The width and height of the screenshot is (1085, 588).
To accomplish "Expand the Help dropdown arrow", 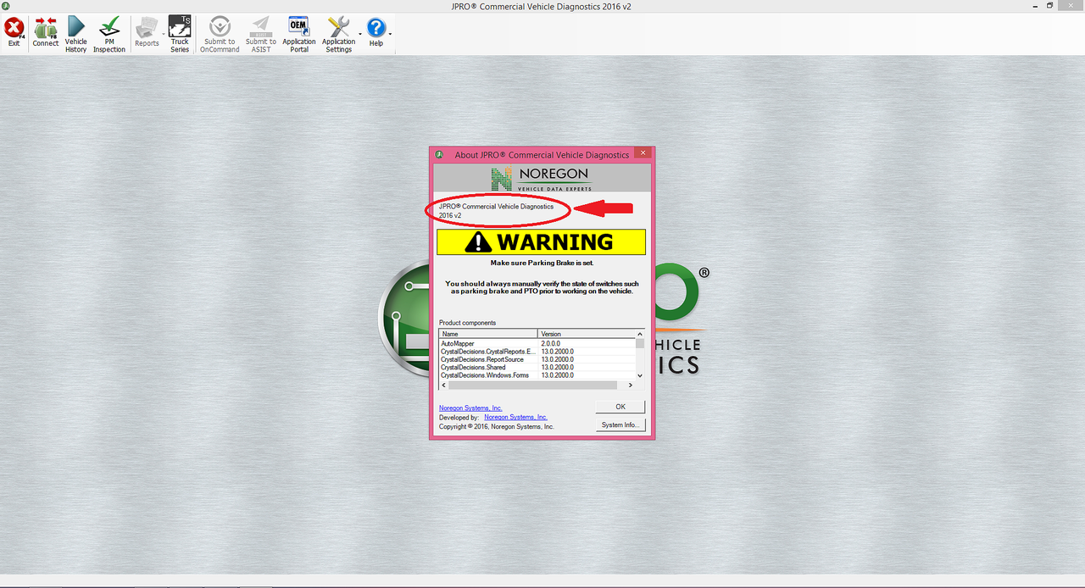I will click(390, 34).
